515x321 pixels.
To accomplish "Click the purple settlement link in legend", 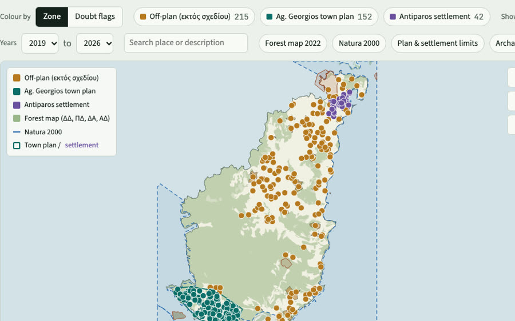I will click(x=81, y=145).
